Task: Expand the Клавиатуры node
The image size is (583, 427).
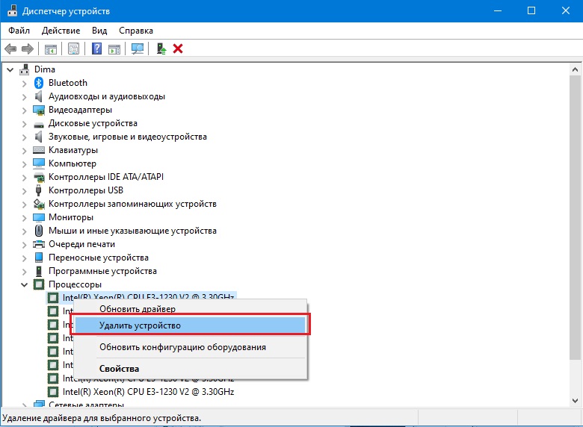Action: pos(24,151)
